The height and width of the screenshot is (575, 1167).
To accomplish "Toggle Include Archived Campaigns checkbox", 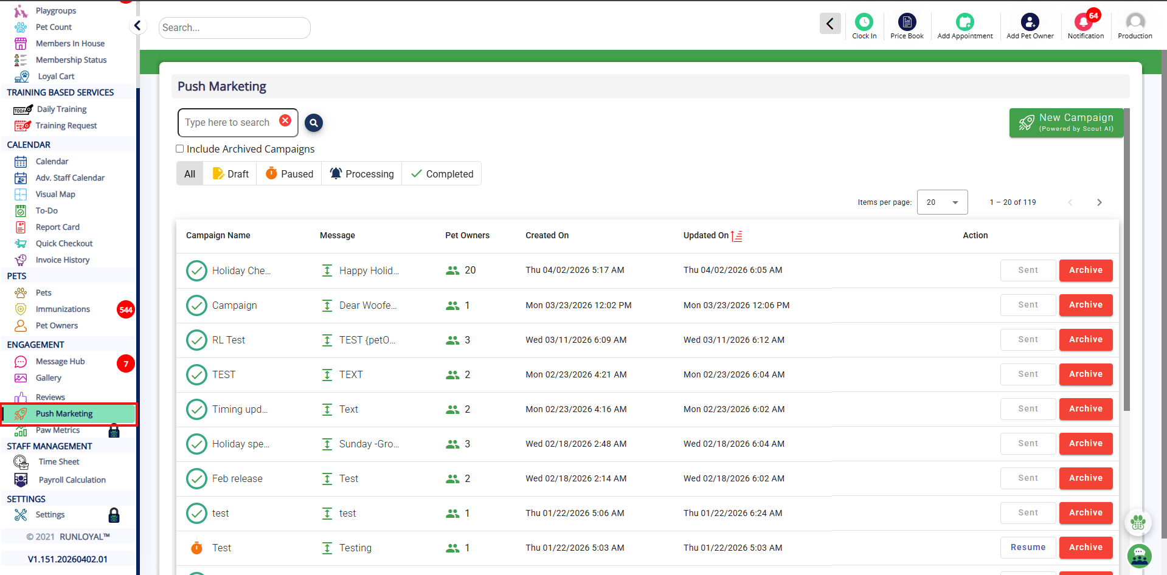I will point(180,149).
